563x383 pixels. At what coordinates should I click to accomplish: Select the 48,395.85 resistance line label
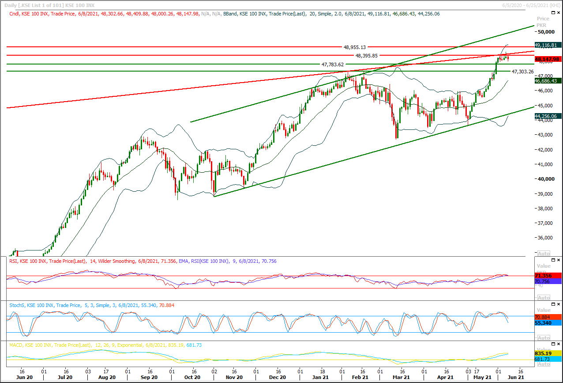coord(367,56)
